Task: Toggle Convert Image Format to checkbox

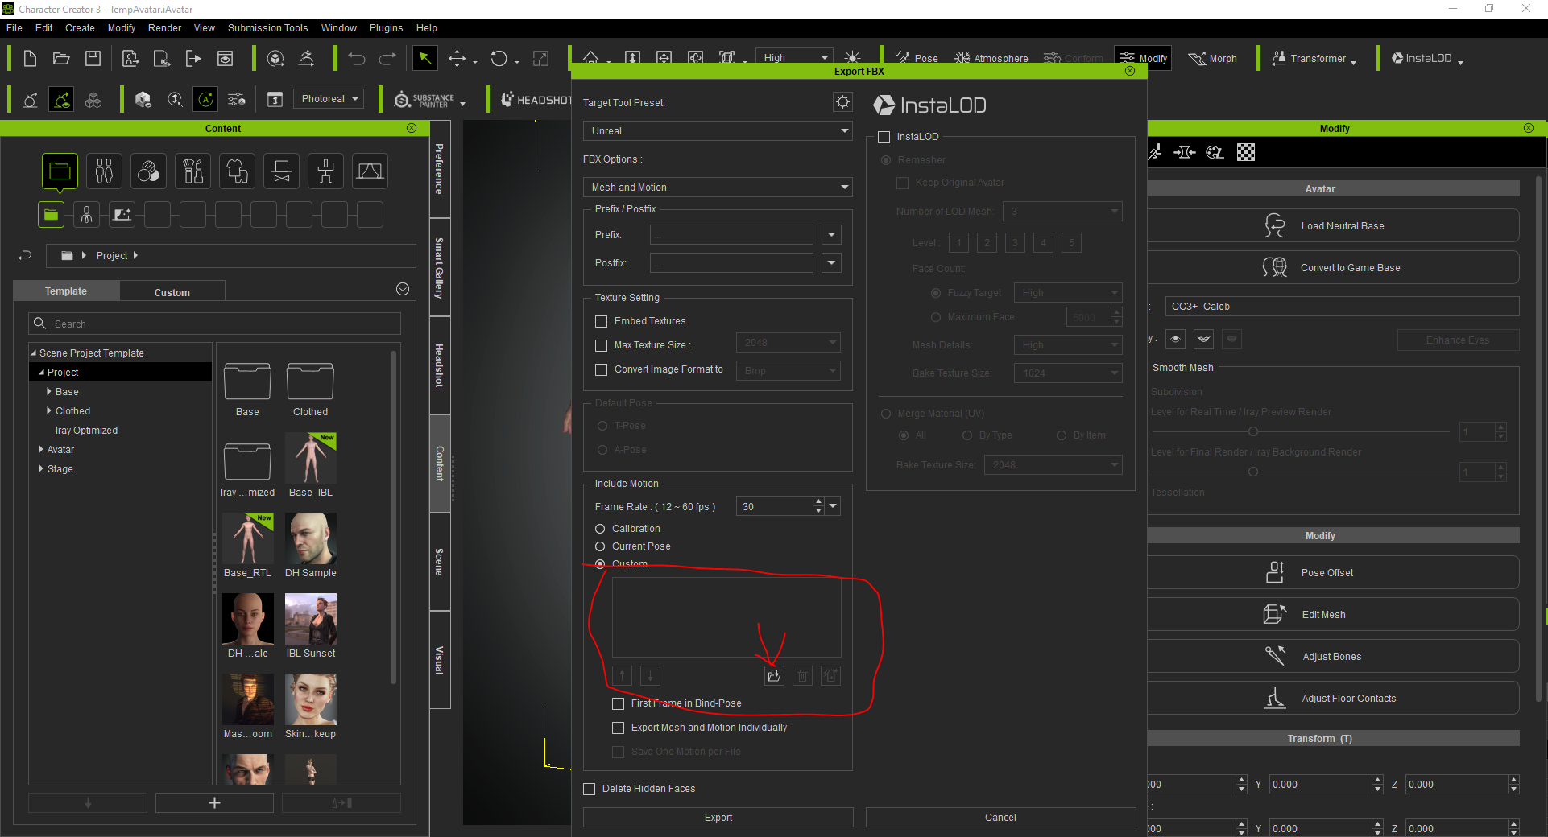Action: click(x=601, y=369)
